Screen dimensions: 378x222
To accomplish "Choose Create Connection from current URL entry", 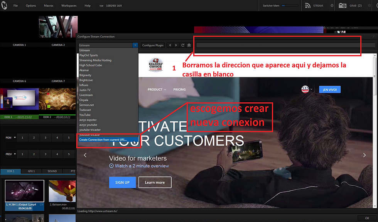I will click(108, 140).
